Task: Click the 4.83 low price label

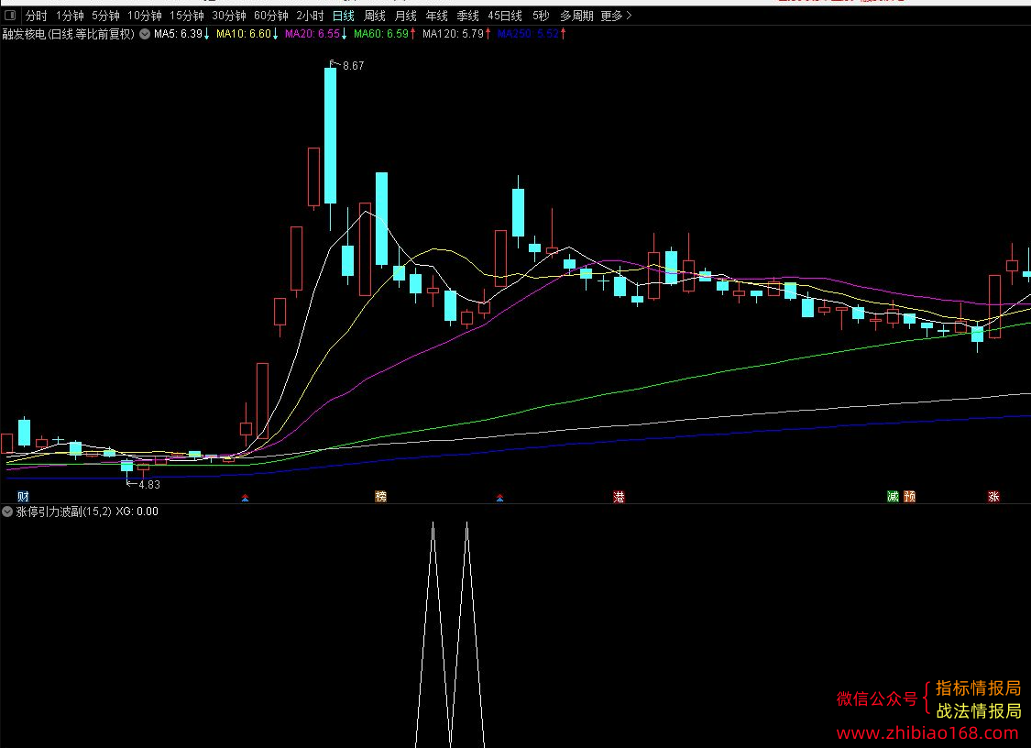Action: click(149, 485)
